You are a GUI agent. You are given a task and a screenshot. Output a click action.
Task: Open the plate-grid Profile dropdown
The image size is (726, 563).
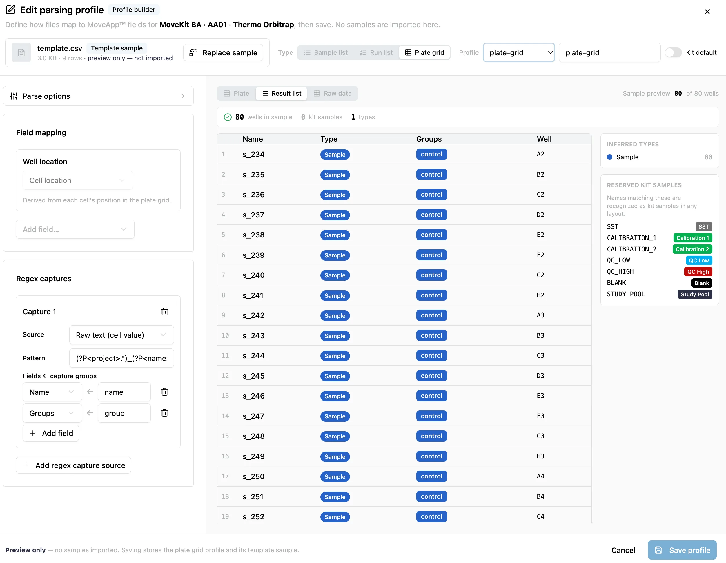(x=519, y=52)
